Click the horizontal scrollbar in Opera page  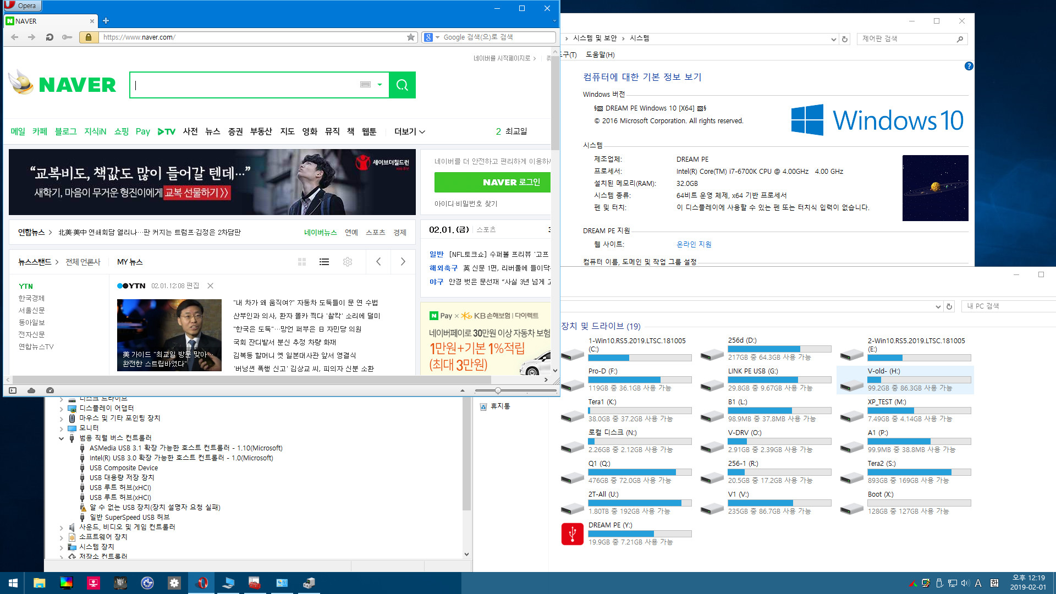pos(251,380)
